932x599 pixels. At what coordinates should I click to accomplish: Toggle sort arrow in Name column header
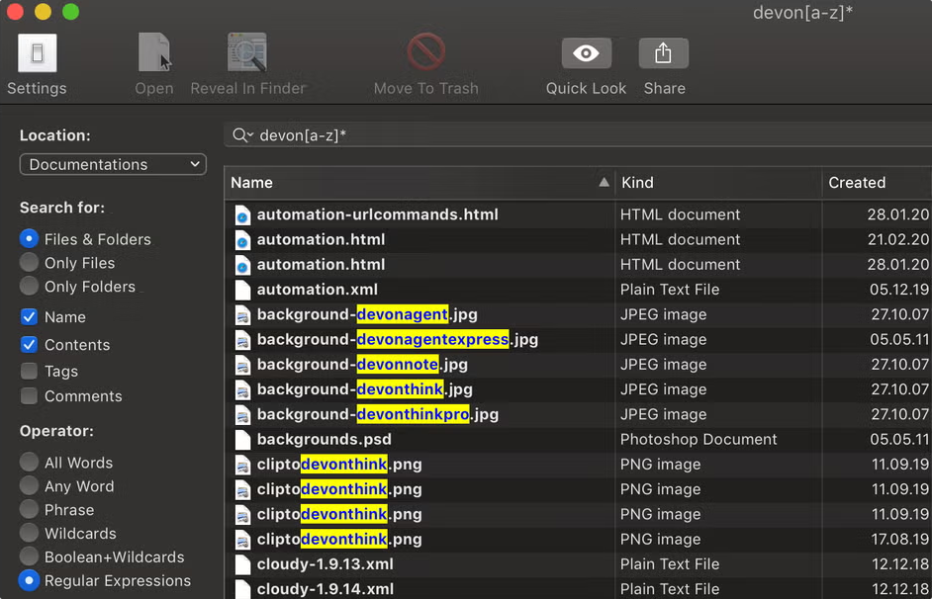click(604, 182)
